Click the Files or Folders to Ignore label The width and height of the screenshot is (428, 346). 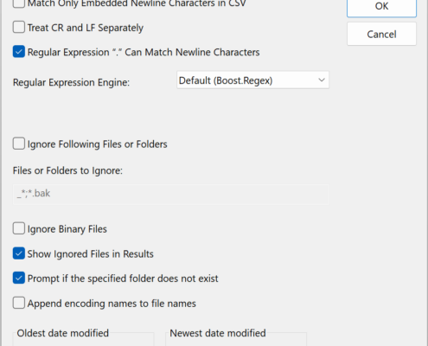67,170
